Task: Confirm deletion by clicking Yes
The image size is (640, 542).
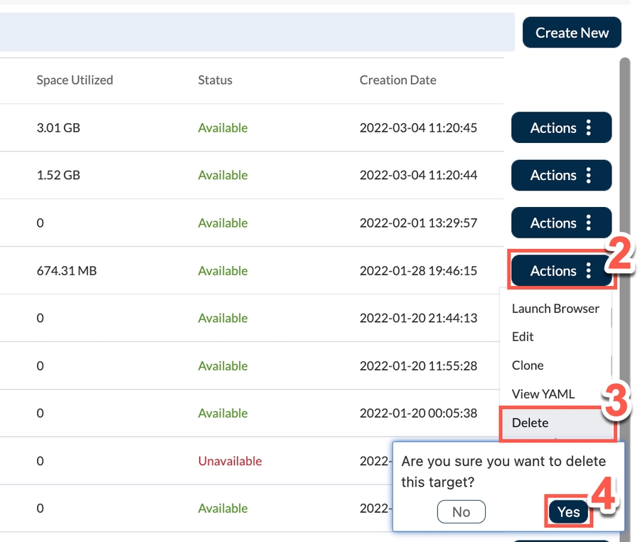Action: click(568, 512)
